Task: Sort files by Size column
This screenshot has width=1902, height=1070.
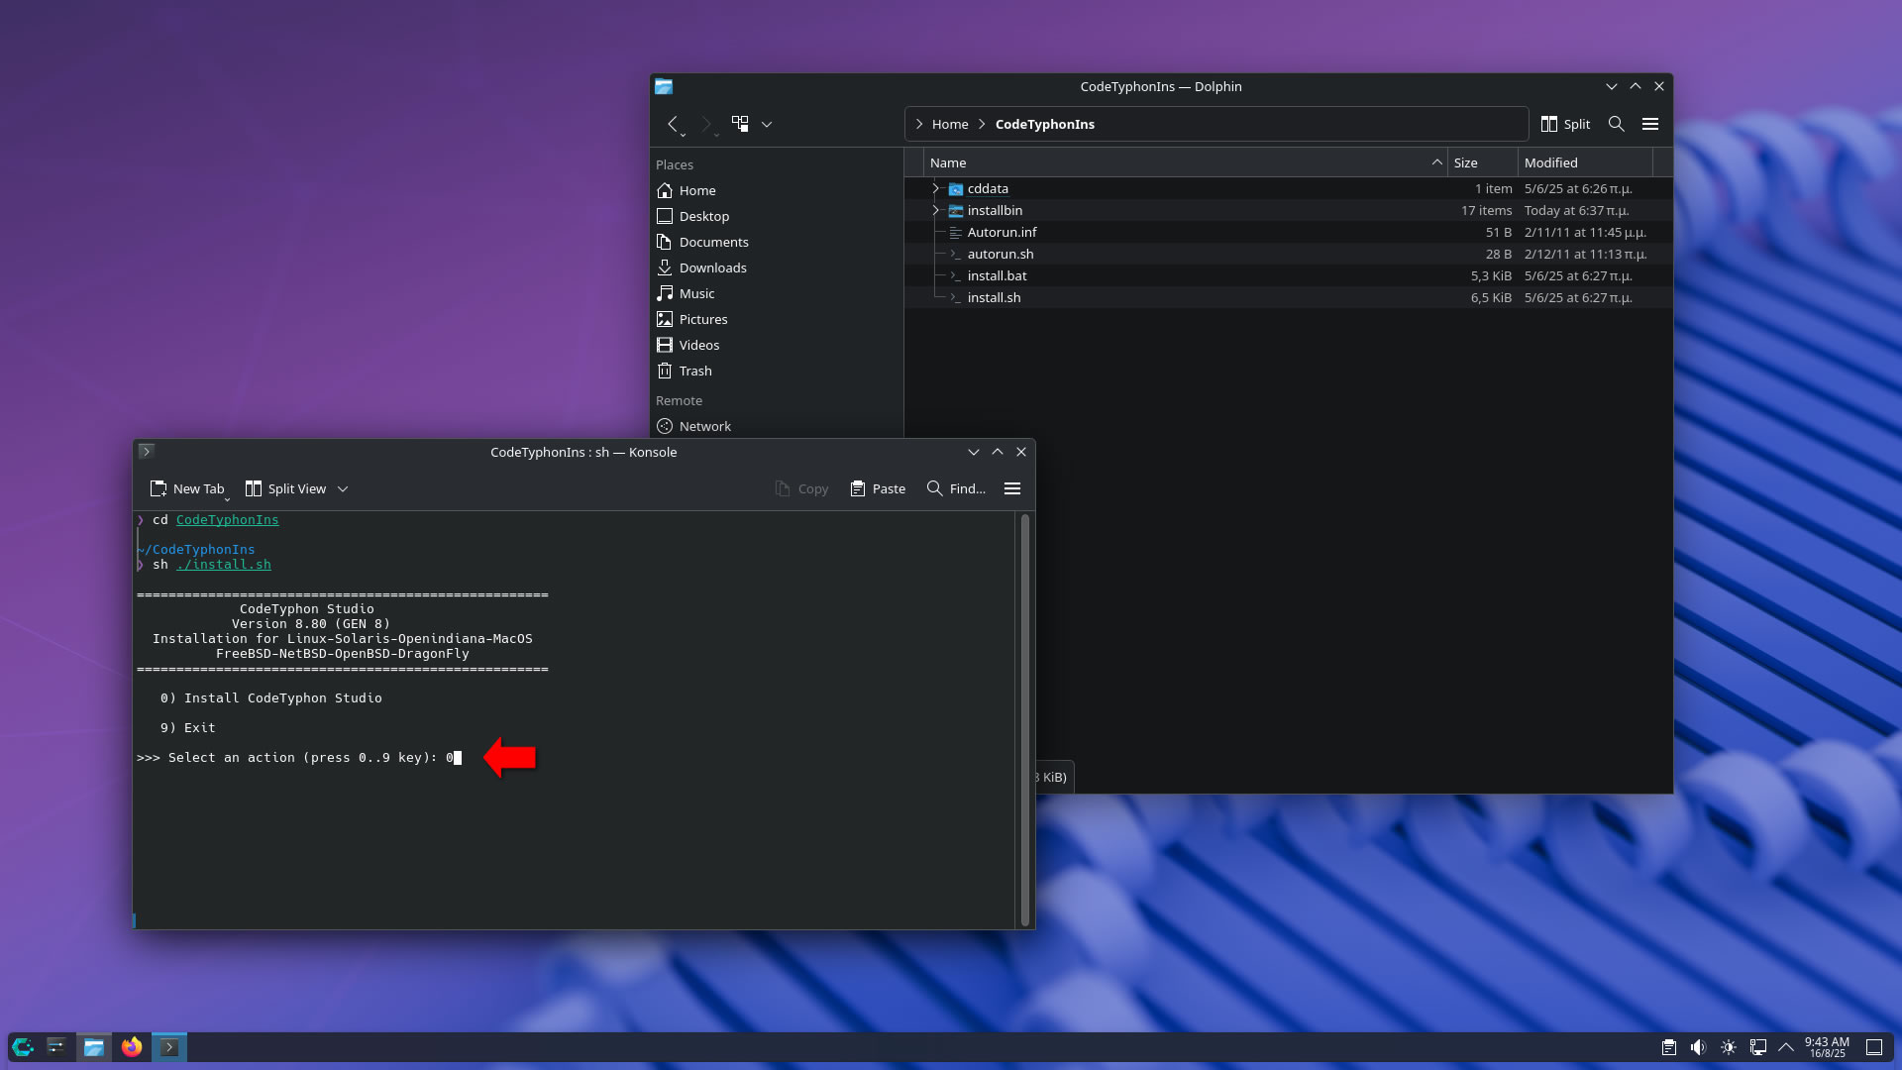Action: (1483, 162)
